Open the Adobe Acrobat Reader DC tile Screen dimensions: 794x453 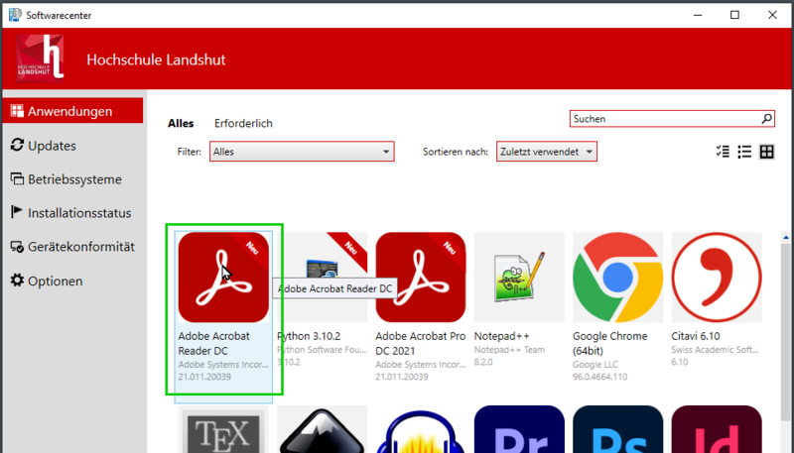[223, 278]
